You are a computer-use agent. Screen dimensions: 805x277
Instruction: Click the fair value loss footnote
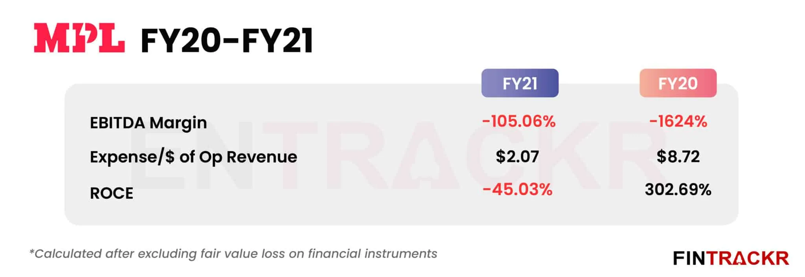pyautogui.click(x=233, y=254)
